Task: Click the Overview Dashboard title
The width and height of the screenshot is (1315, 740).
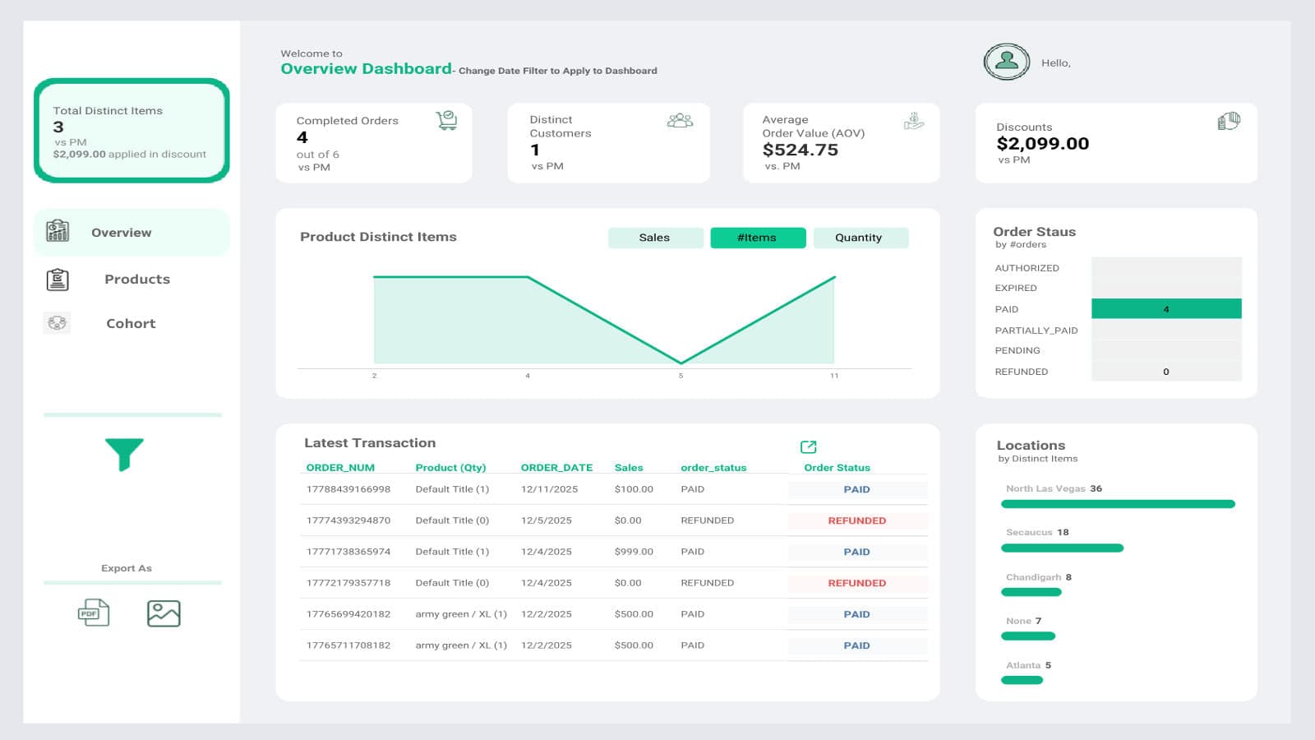Action: pyautogui.click(x=367, y=69)
